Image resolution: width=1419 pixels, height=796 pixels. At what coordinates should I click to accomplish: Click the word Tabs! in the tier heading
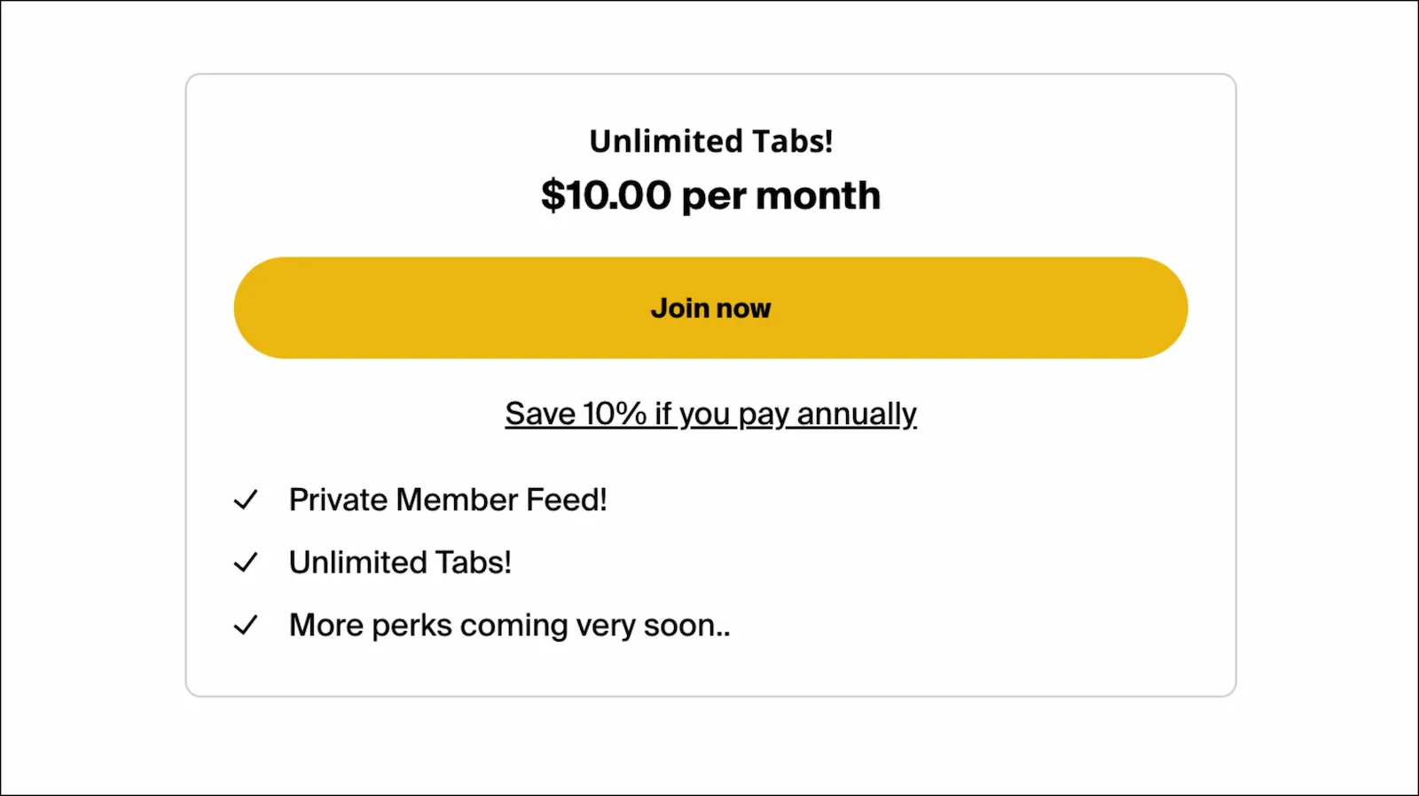tap(792, 141)
